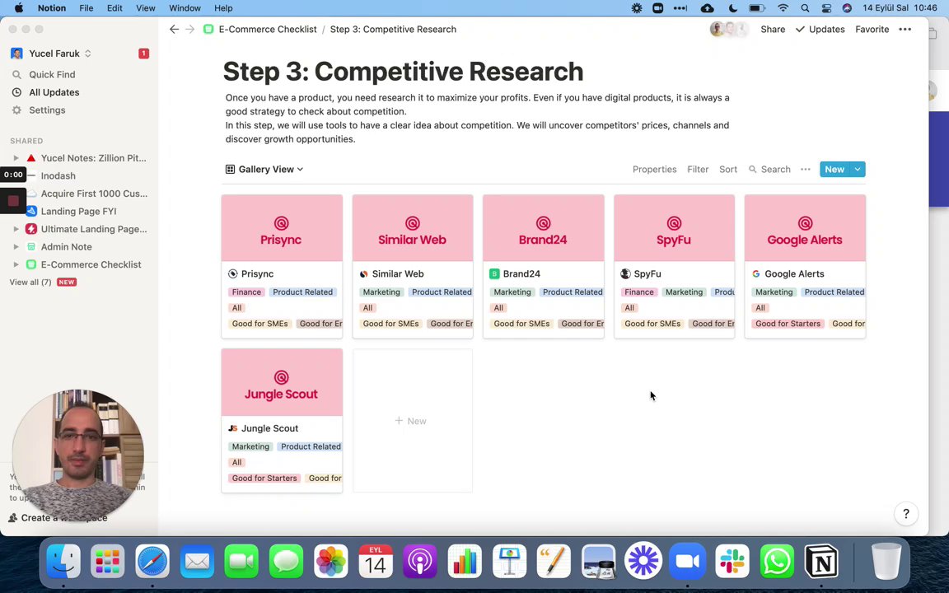The width and height of the screenshot is (949, 593).
Task: Click E-Commerce Checklist in the breadcrumb
Action: pos(268,29)
